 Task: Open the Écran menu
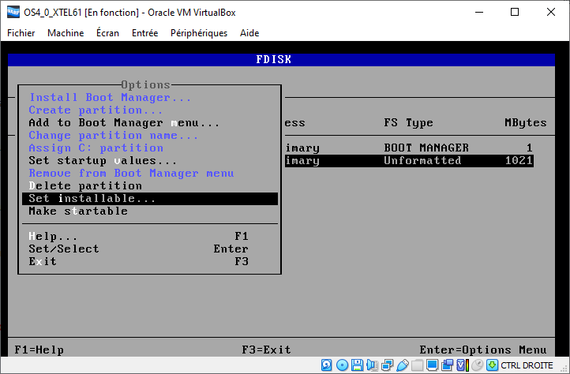point(108,33)
